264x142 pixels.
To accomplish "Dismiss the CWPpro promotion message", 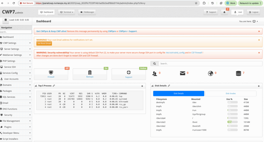I will [x=259, y=31].
